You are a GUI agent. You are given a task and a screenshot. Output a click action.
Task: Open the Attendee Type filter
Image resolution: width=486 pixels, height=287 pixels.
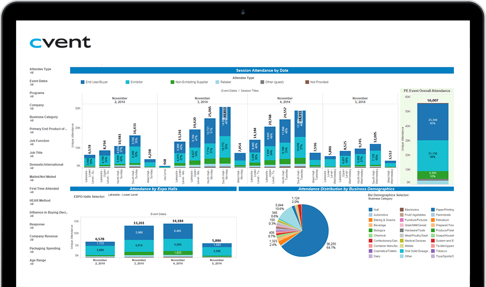40,69
